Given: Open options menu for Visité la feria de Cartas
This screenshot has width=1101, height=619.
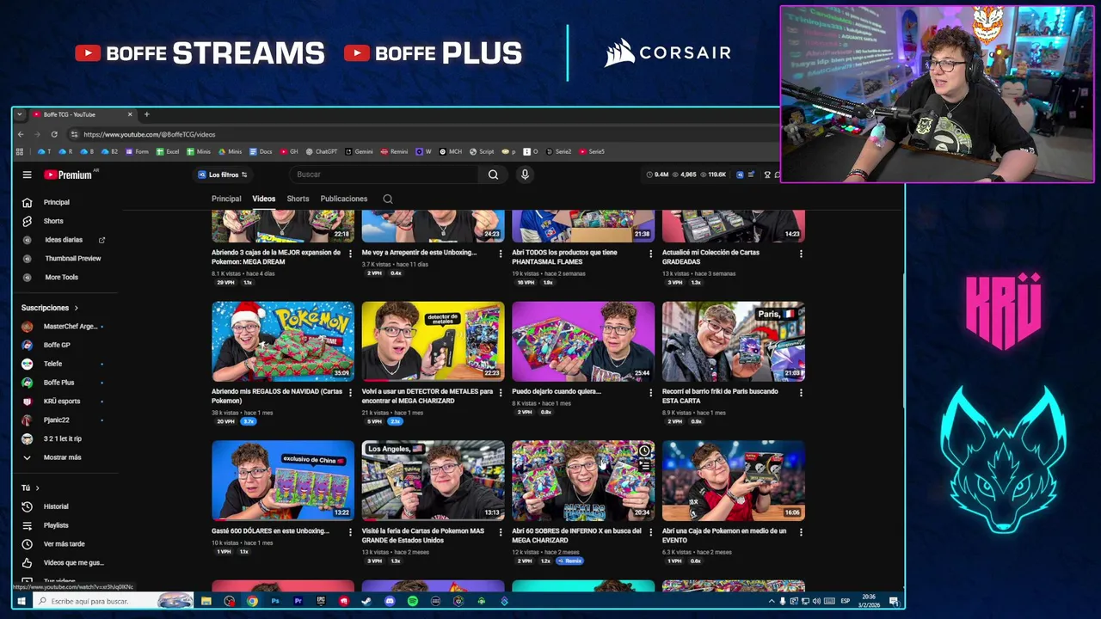Looking at the screenshot, I should (501, 532).
